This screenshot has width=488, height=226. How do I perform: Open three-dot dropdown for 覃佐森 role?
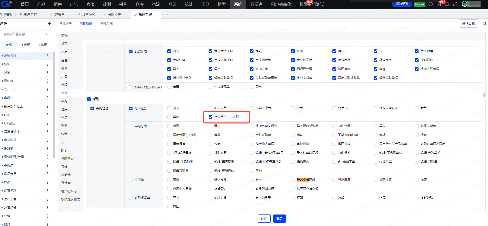click(48, 81)
